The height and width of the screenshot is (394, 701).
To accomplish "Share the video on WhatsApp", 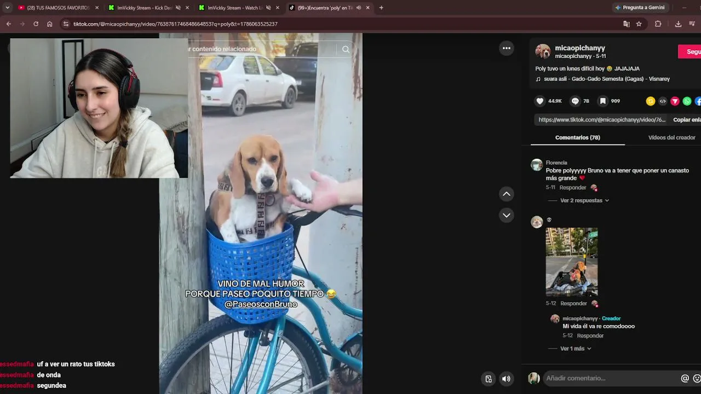I will click(x=687, y=101).
